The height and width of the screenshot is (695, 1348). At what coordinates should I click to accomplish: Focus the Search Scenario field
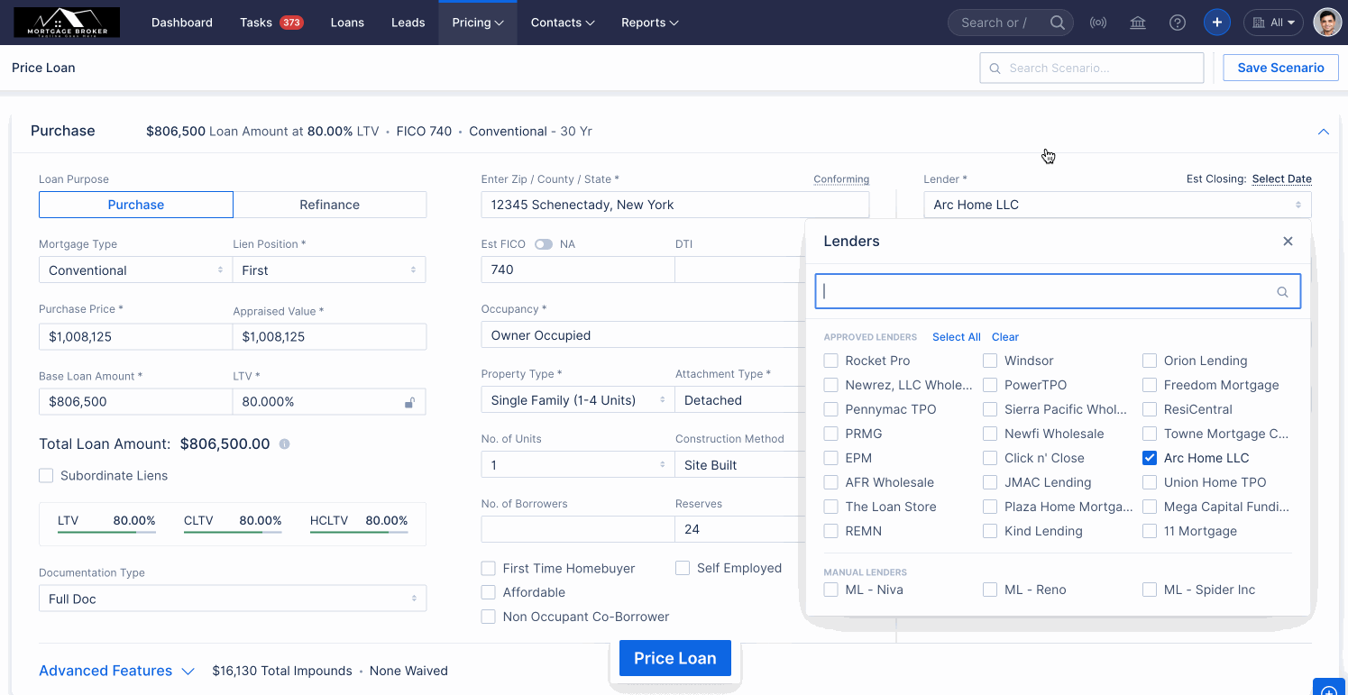[1092, 68]
